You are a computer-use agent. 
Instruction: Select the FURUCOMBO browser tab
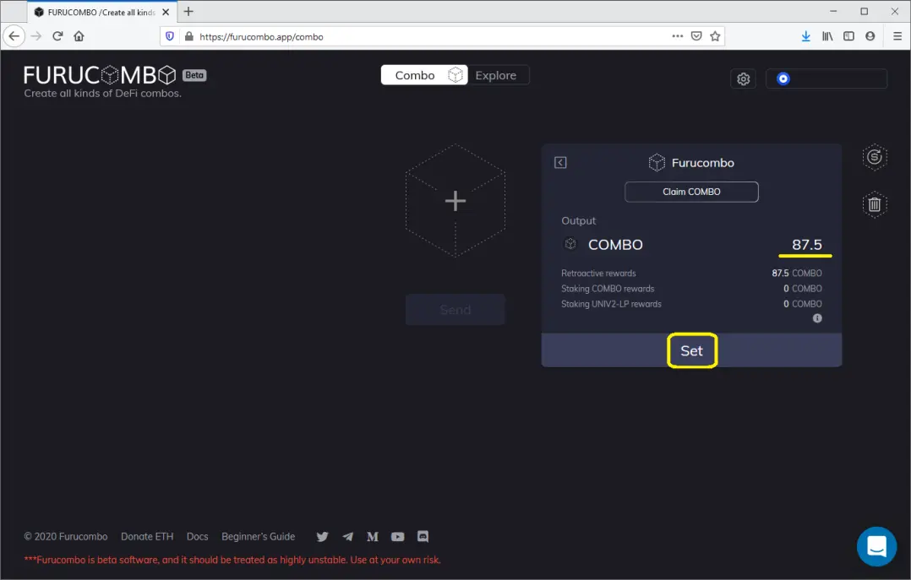coord(101,12)
